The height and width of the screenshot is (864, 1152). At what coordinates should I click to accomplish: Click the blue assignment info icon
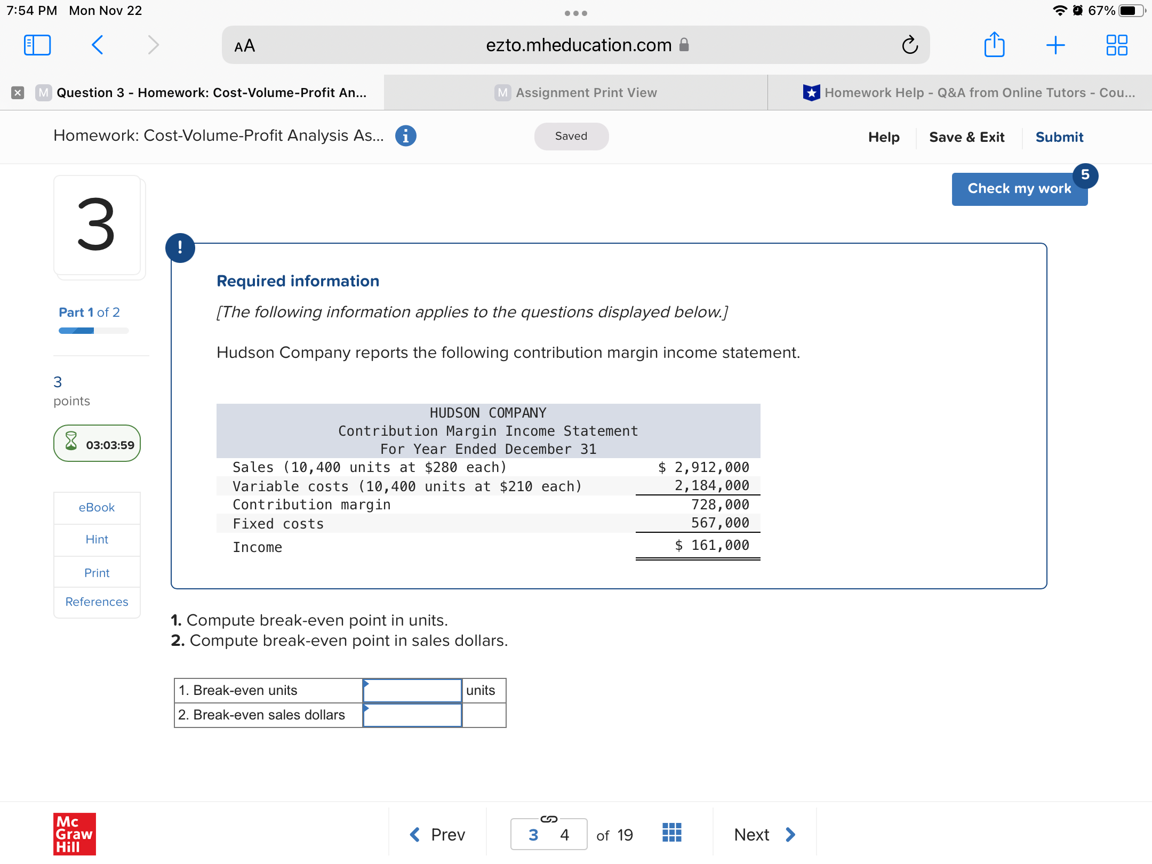(405, 136)
